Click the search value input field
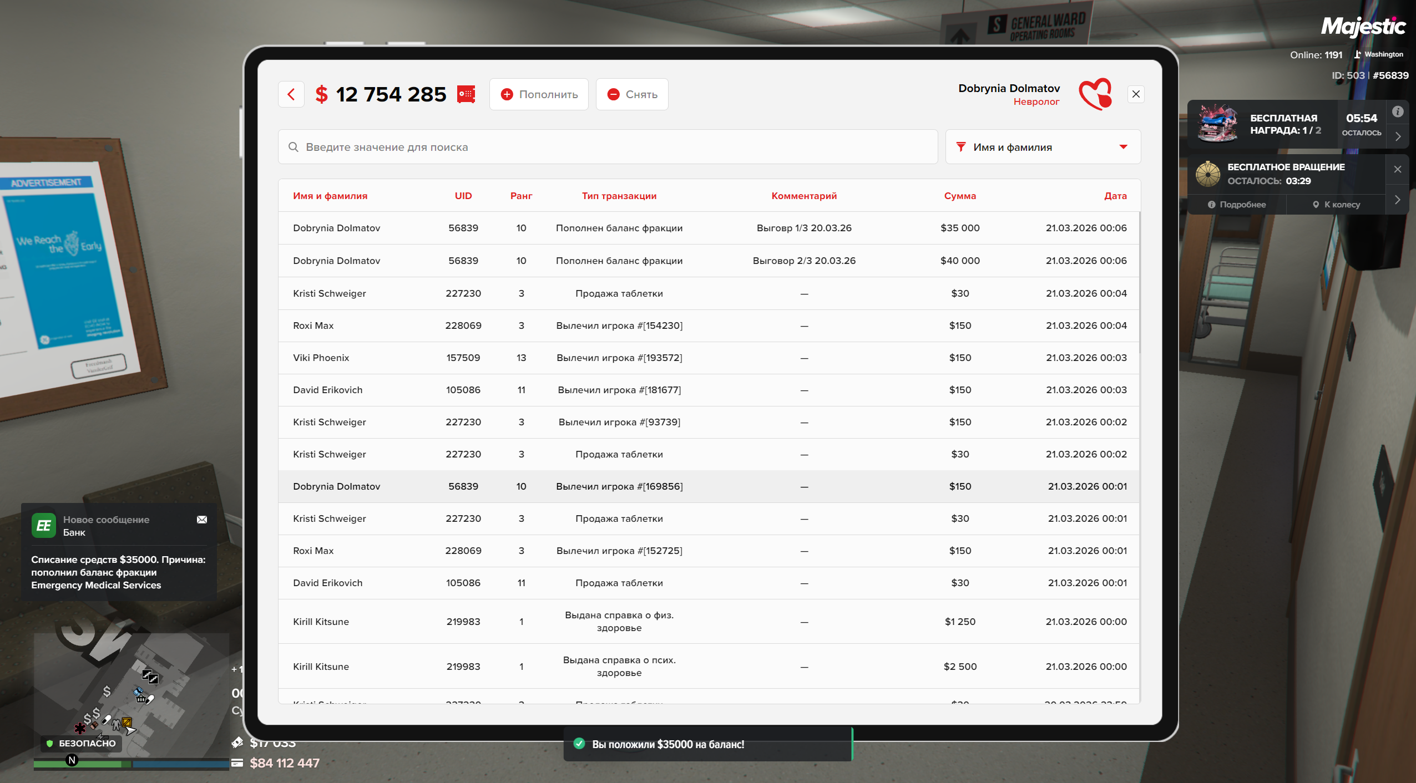The width and height of the screenshot is (1416, 783). coord(608,147)
